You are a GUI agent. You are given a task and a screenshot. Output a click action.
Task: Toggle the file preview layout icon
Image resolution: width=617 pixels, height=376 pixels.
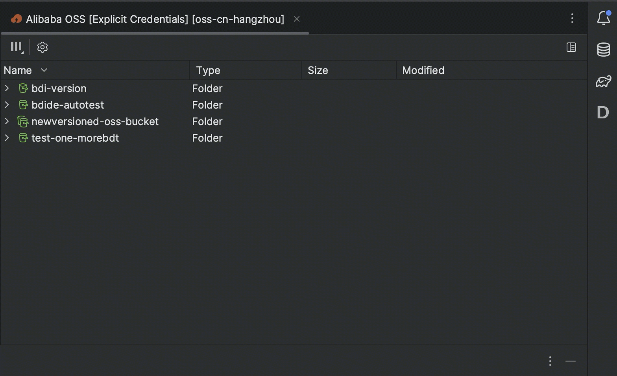click(571, 47)
